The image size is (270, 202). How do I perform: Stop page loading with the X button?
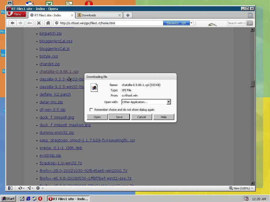pyautogui.click(x=39, y=23)
